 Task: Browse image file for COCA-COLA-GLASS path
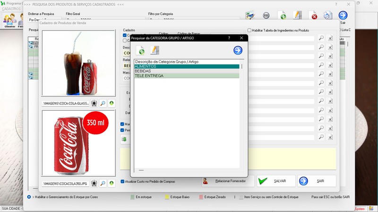pyautogui.click(x=103, y=103)
